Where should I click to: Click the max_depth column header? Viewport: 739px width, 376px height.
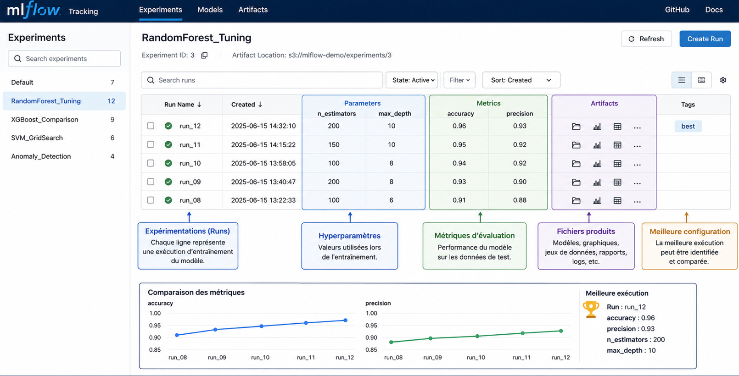point(395,114)
